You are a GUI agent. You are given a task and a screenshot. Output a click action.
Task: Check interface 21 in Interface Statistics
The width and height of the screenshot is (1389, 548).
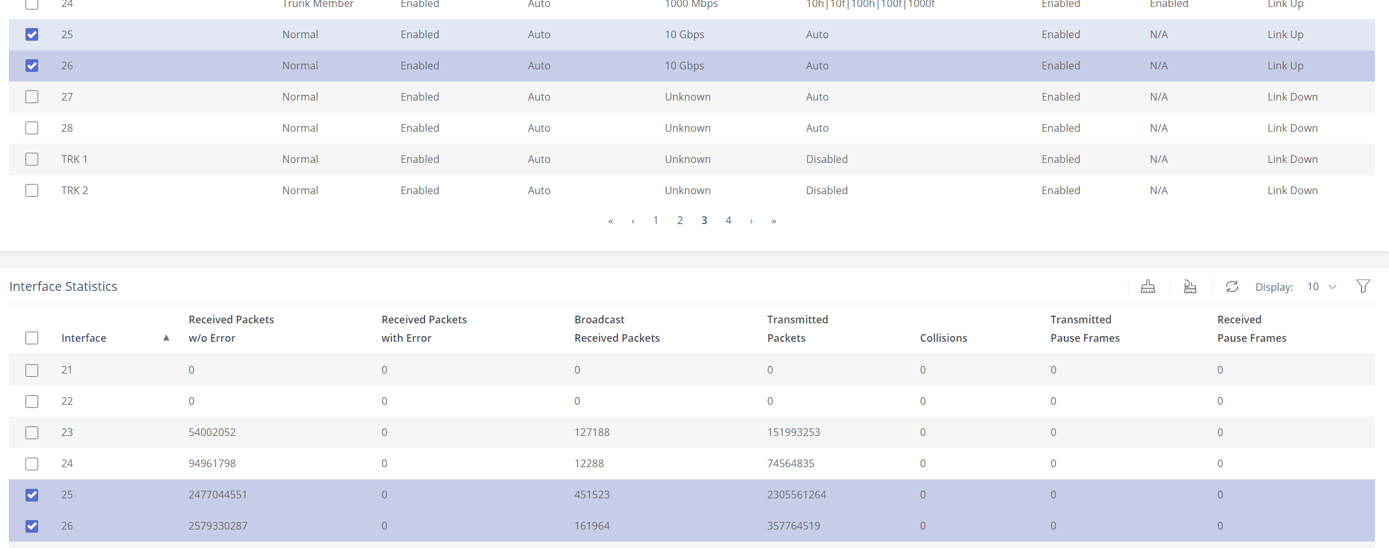[x=32, y=370]
